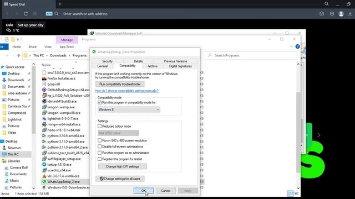Enable Run in 640 x 480 resolution
Image resolution: width=355 pixels, height=199 pixels.
point(99,140)
